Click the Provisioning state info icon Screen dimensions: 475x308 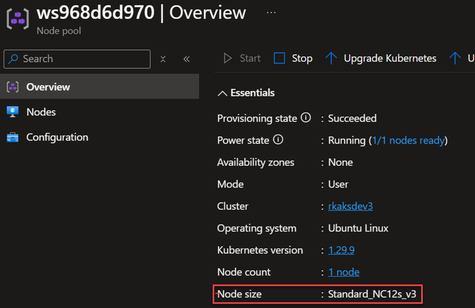click(x=306, y=118)
